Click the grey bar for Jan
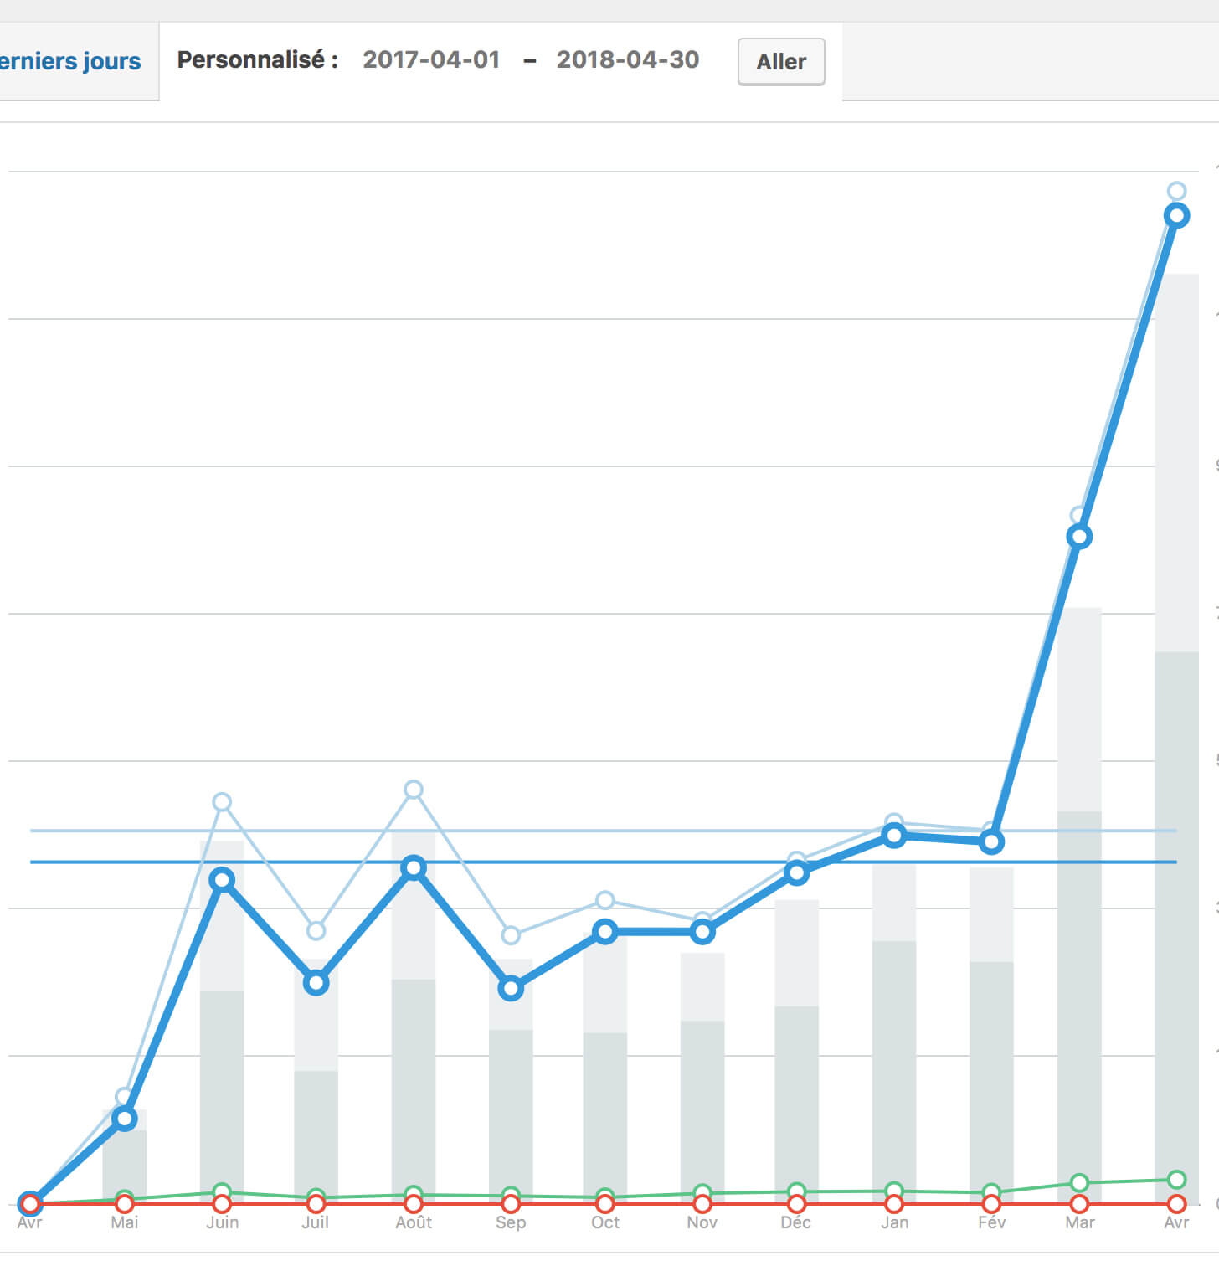Image resolution: width=1219 pixels, height=1266 pixels. click(x=894, y=1033)
